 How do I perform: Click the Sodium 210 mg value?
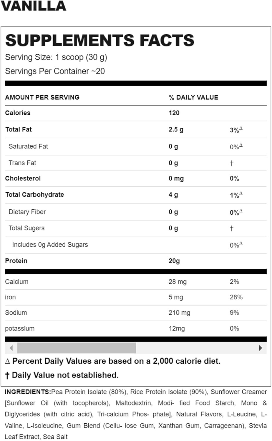click(179, 313)
